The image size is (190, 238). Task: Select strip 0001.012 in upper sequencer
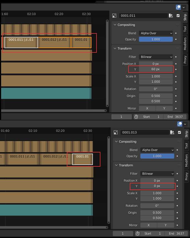[54, 42]
